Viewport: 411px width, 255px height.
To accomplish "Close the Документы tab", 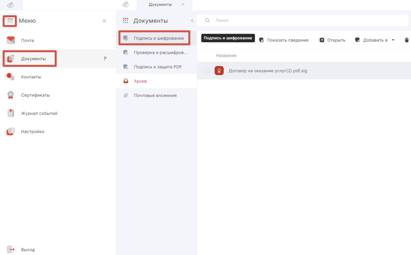I will (x=183, y=4).
